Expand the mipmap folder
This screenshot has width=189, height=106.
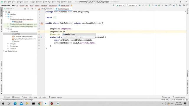[x=8, y=46]
